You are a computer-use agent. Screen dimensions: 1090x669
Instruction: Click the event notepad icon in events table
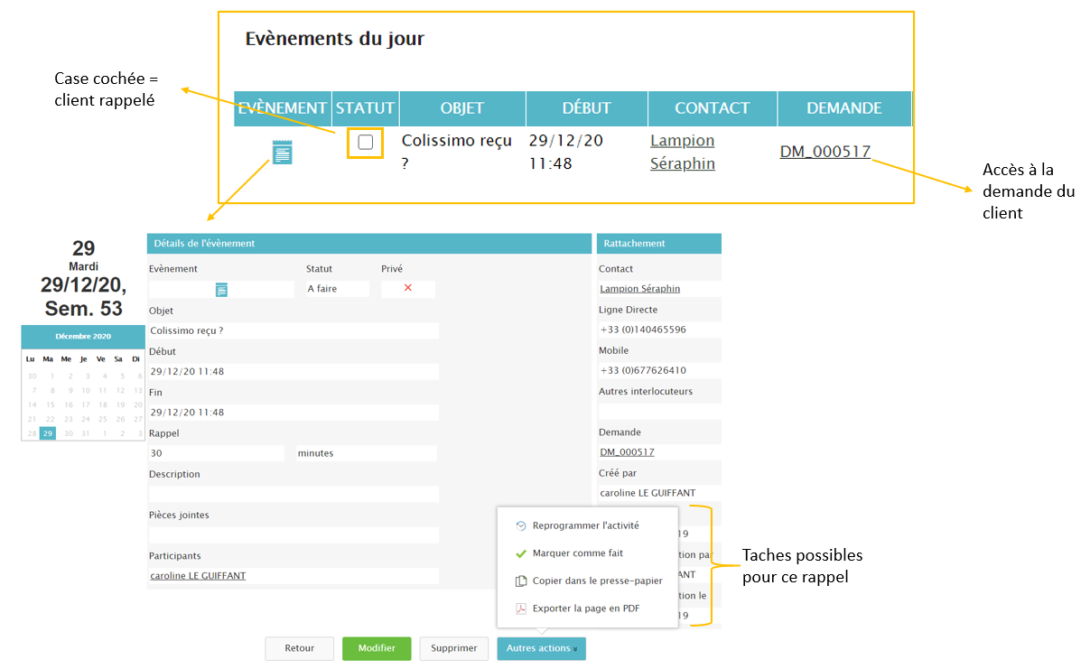pos(283,152)
